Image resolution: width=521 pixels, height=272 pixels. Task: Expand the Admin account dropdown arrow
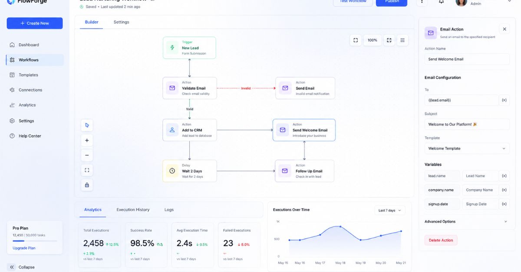(x=509, y=1)
